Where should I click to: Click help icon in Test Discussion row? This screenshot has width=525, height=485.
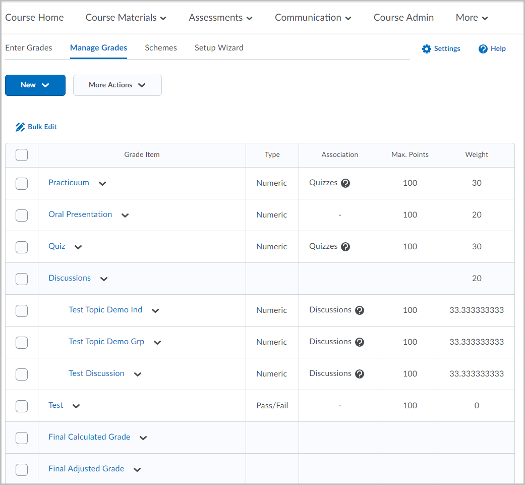359,374
